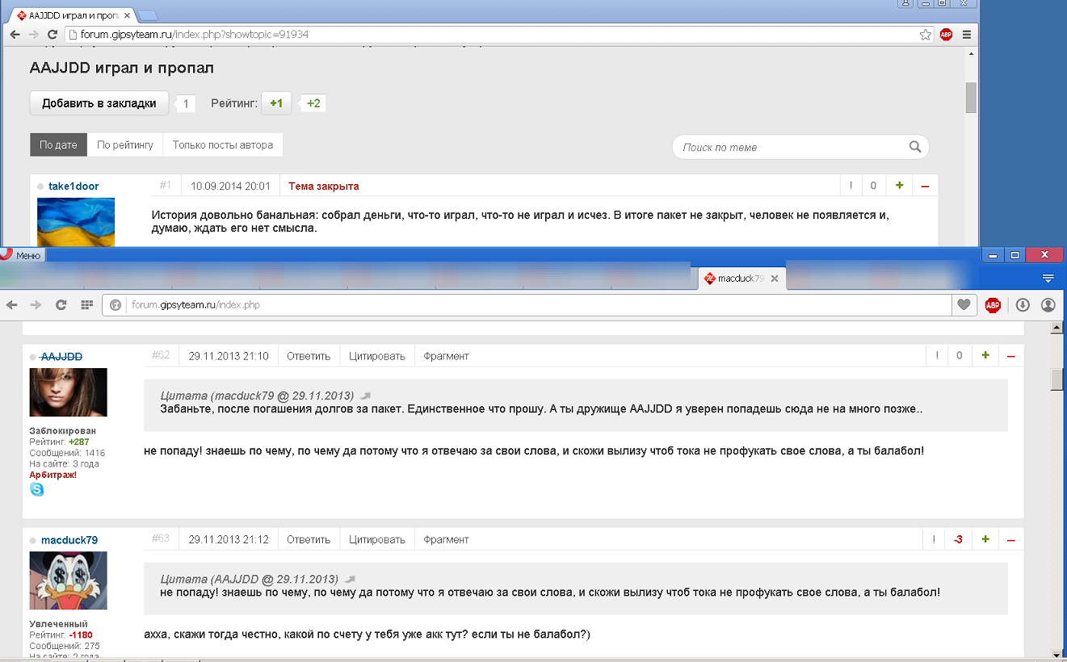Open the macduck79 username link beside post #63
This screenshot has height=662, width=1067.
tap(69, 540)
